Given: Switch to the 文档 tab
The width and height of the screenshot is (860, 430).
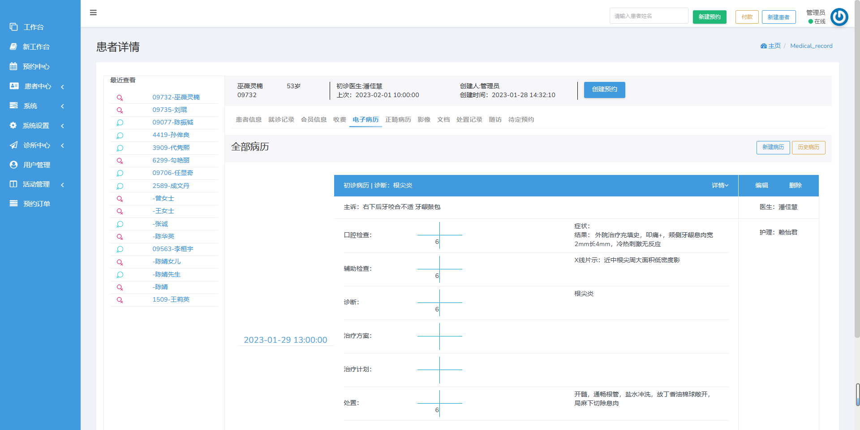Looking at the screenshot, I should [x=443, y=119].
